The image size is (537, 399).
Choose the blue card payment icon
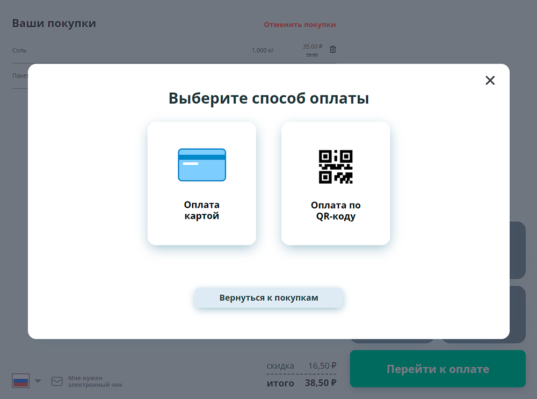(x=202, y=165)
